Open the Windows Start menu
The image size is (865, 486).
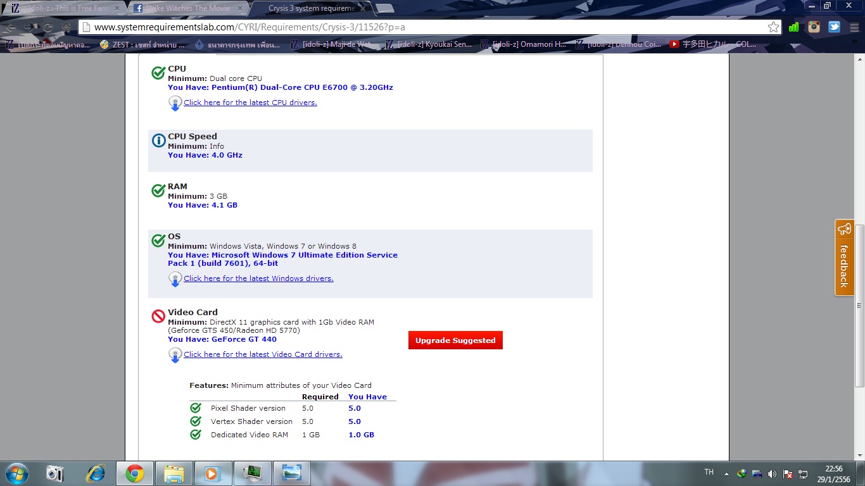pyautogui.click(x=16, y=473)
